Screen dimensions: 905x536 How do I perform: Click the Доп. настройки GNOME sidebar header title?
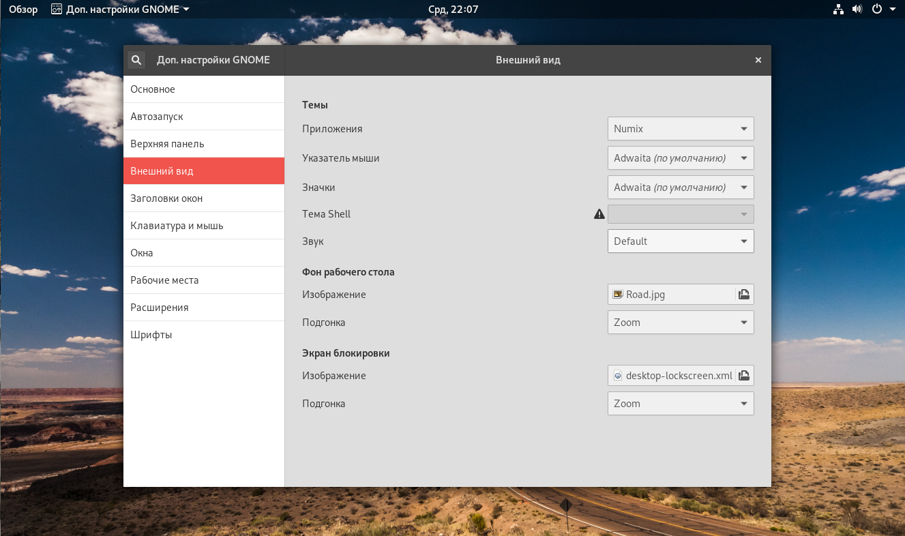click(213, 60)
